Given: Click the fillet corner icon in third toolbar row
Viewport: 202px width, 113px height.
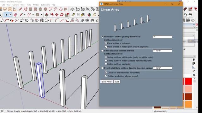Looking at the screenshot, I should click(52, 20).
